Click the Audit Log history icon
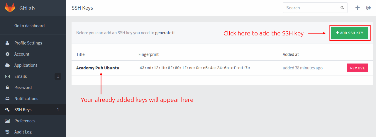Viewport: 376px width, 137px height. tap(8, 132)
